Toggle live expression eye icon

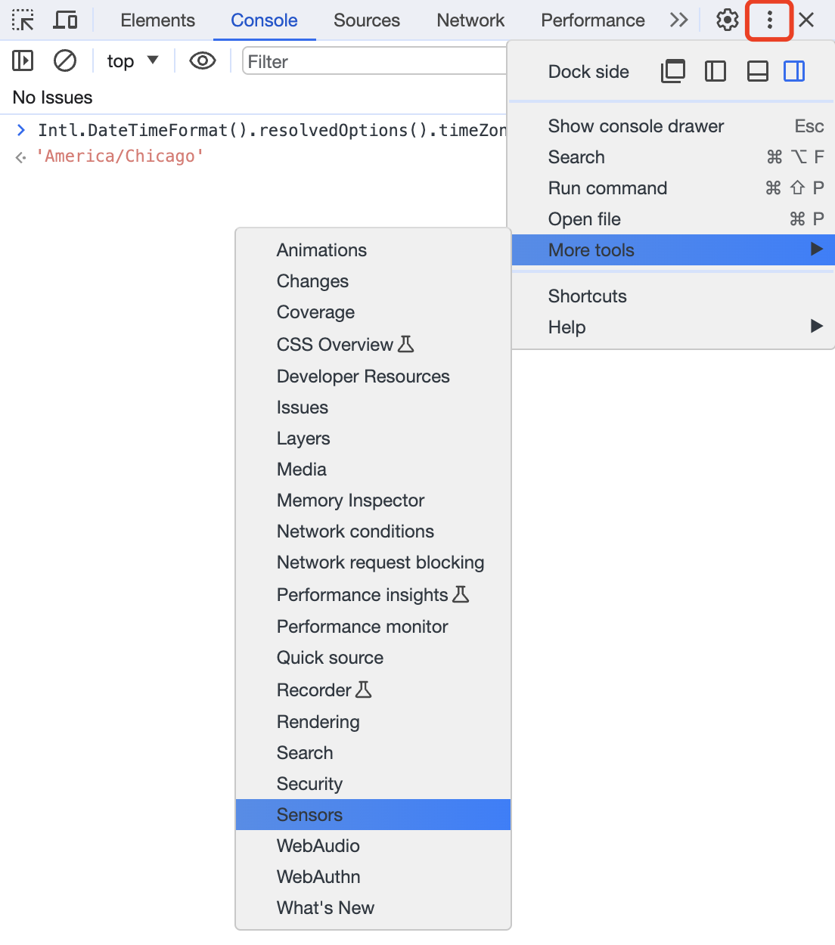click(202, 60)
